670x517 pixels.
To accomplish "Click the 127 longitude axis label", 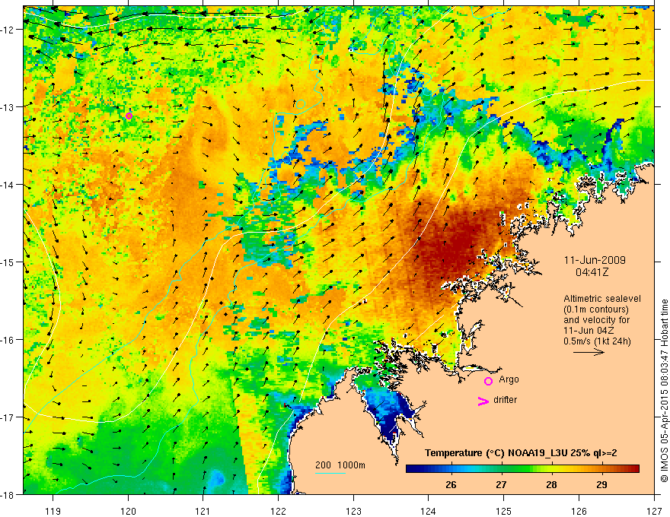I will pos(654,511).
